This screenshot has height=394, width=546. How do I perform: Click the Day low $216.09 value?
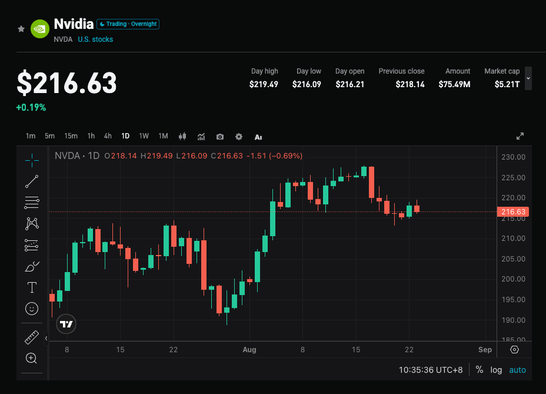[x=307, y=84]
